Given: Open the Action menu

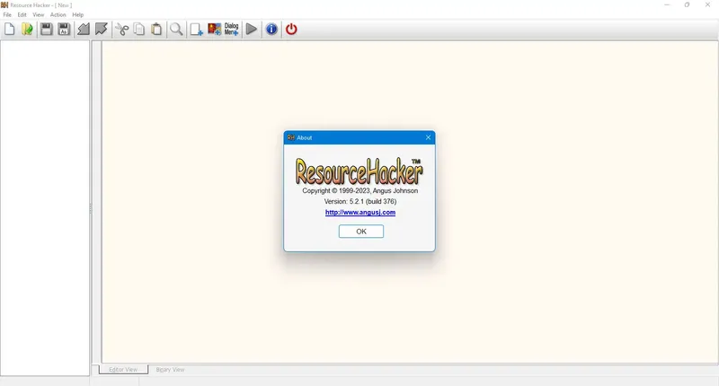Looking at the screenshot, I should coord(58,14).
